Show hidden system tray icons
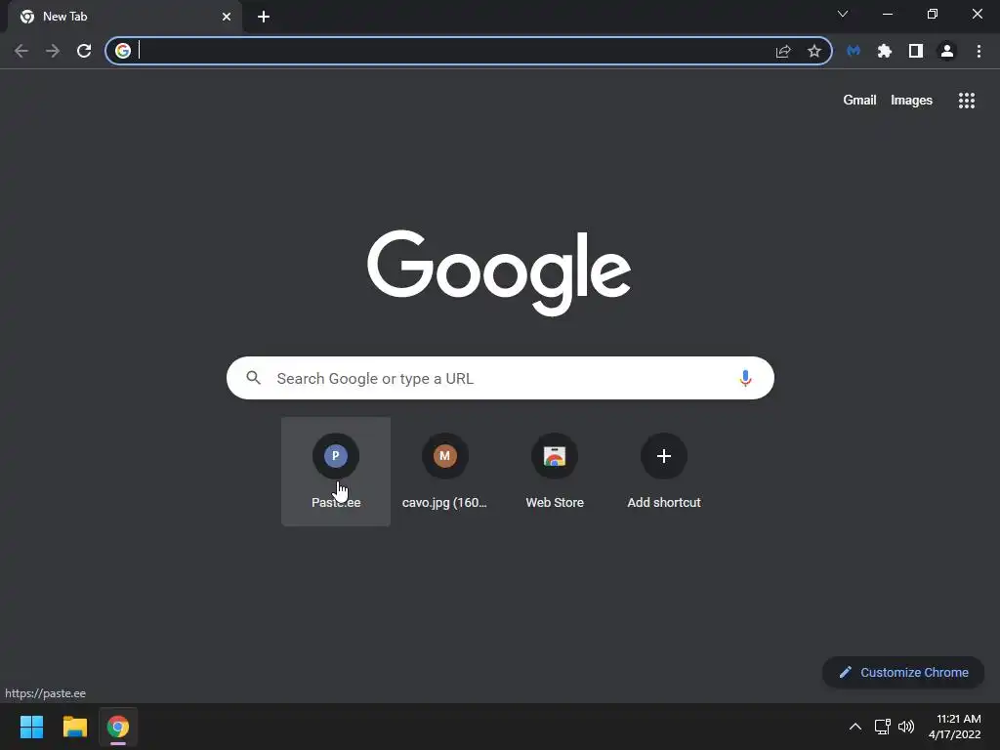The width and height of the screenshot is (1000, 750). click(855, 727)
